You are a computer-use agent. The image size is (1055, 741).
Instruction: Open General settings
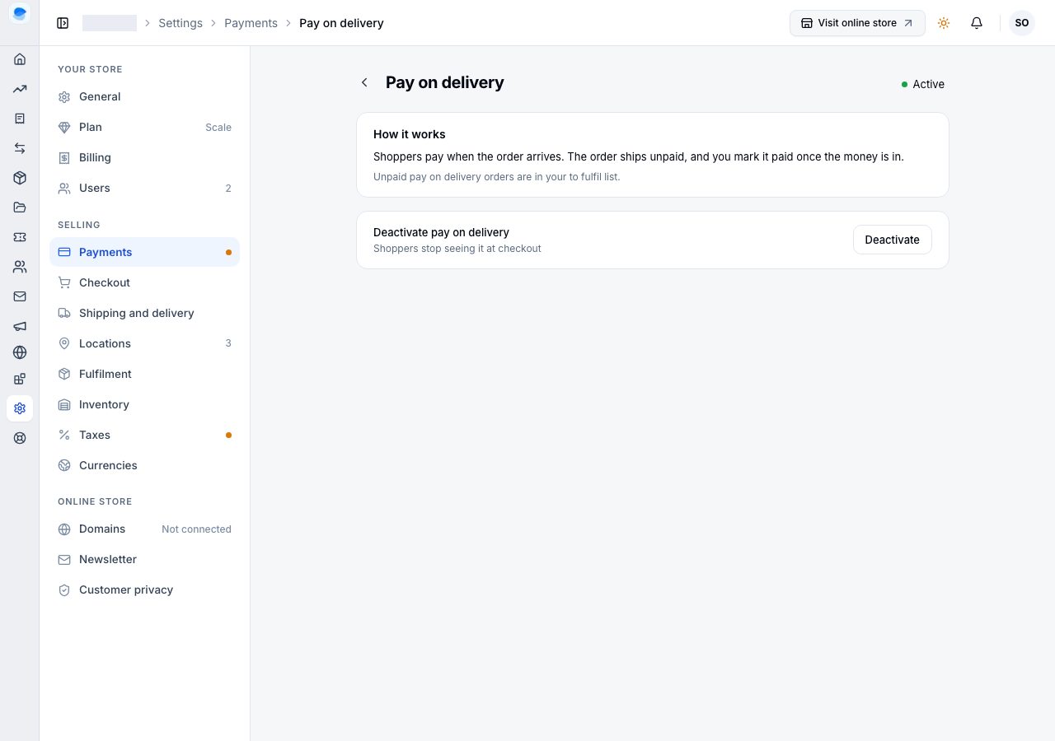(x=145, y=96)
